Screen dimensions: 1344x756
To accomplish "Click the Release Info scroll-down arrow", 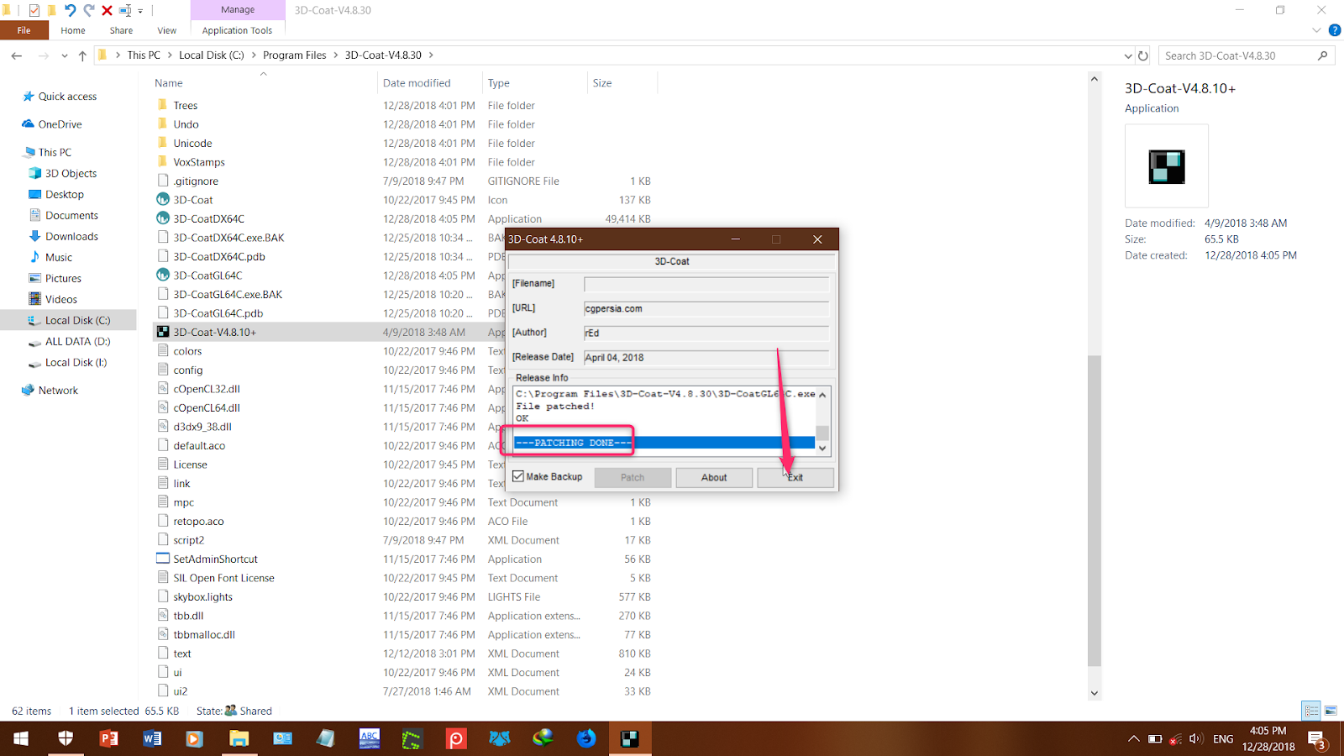I will (x=822, y=449).
